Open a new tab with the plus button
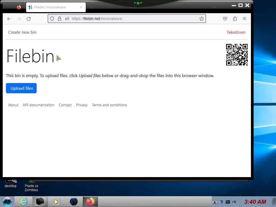This screenshot has height=207, width=276. click(92, 7)
